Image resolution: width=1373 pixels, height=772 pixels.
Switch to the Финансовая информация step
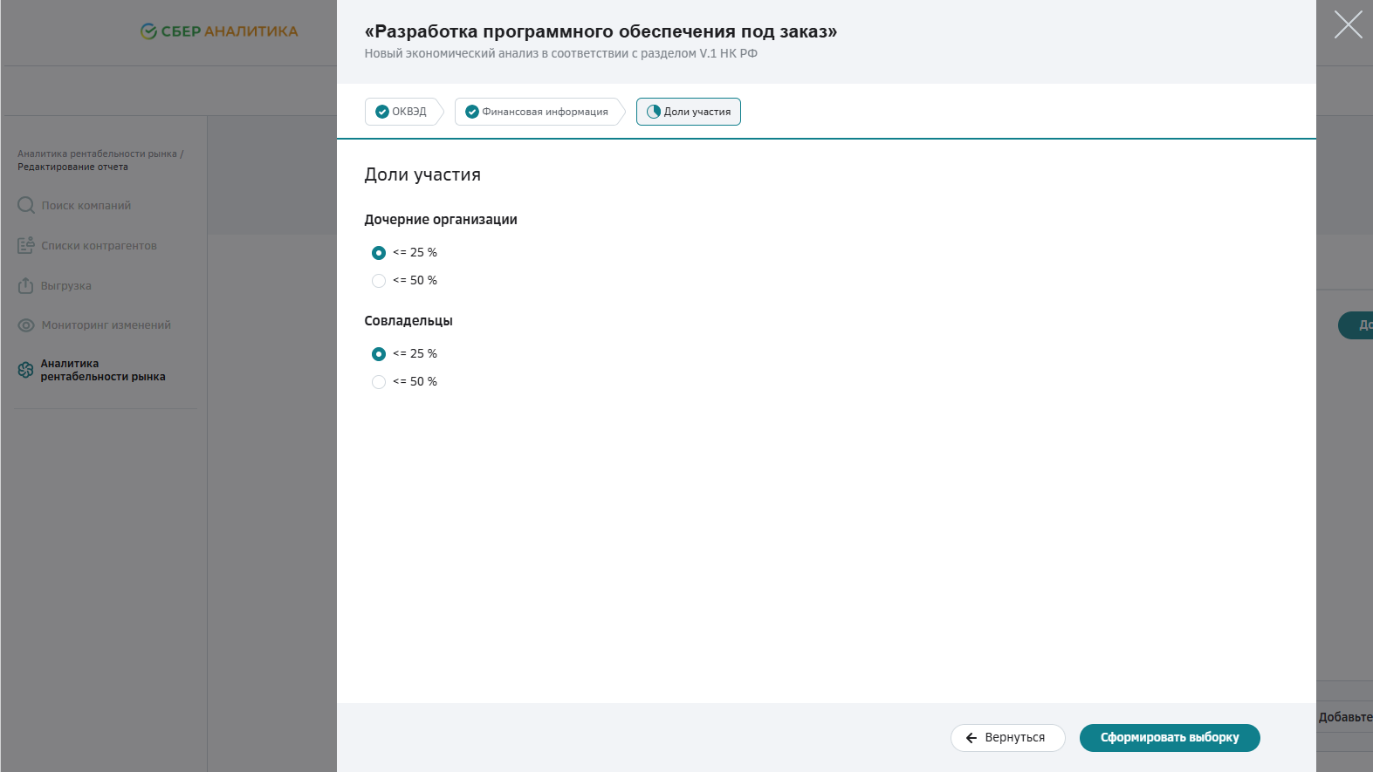pyautogui.click(x=538, y=112)
